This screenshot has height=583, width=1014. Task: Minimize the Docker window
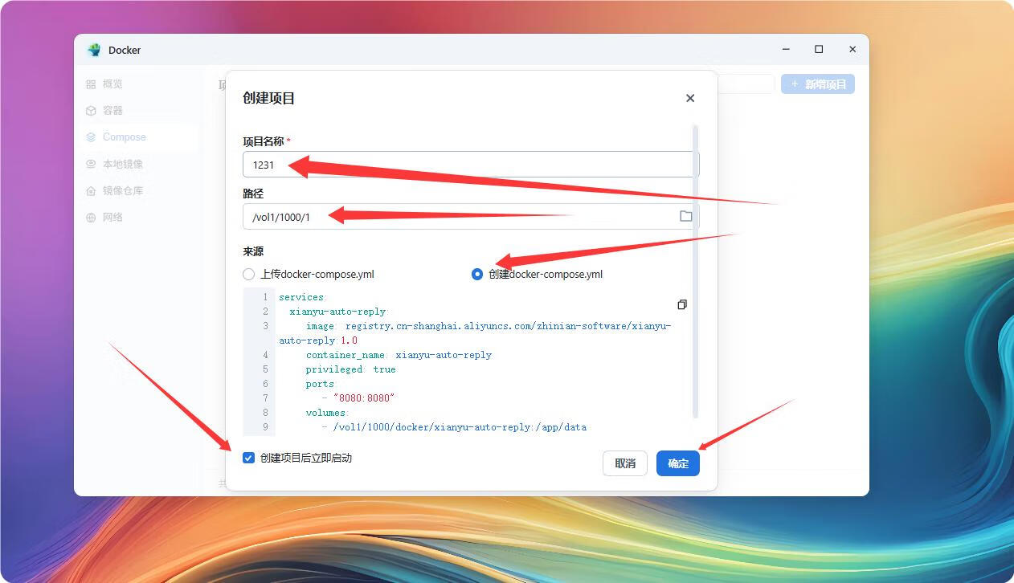tap(785, 50)
